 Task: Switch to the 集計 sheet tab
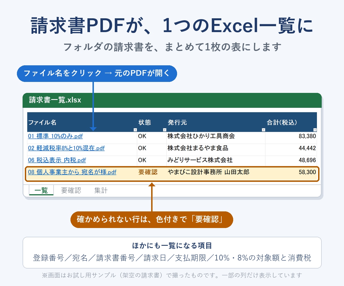tap(101, 191)
